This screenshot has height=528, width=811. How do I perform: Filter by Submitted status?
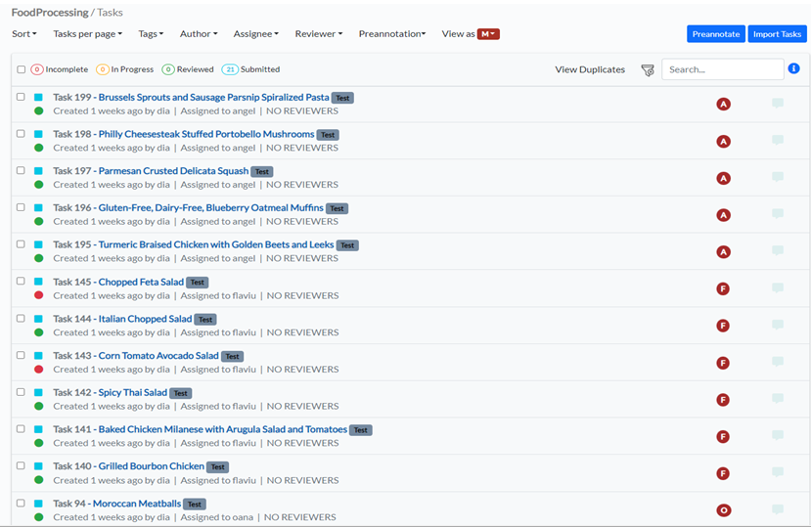(x=250, y=69)
